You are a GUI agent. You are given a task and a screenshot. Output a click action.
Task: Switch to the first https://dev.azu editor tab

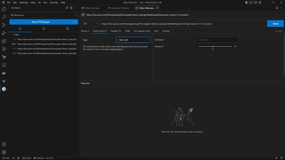coord(93,8)
